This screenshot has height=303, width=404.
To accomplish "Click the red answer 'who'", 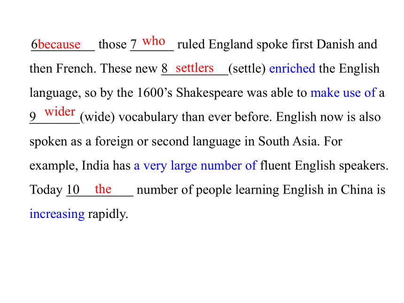I will pyautogui.click(x=154, y=41).
